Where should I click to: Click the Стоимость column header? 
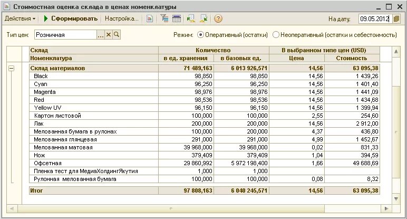(352, 58)
